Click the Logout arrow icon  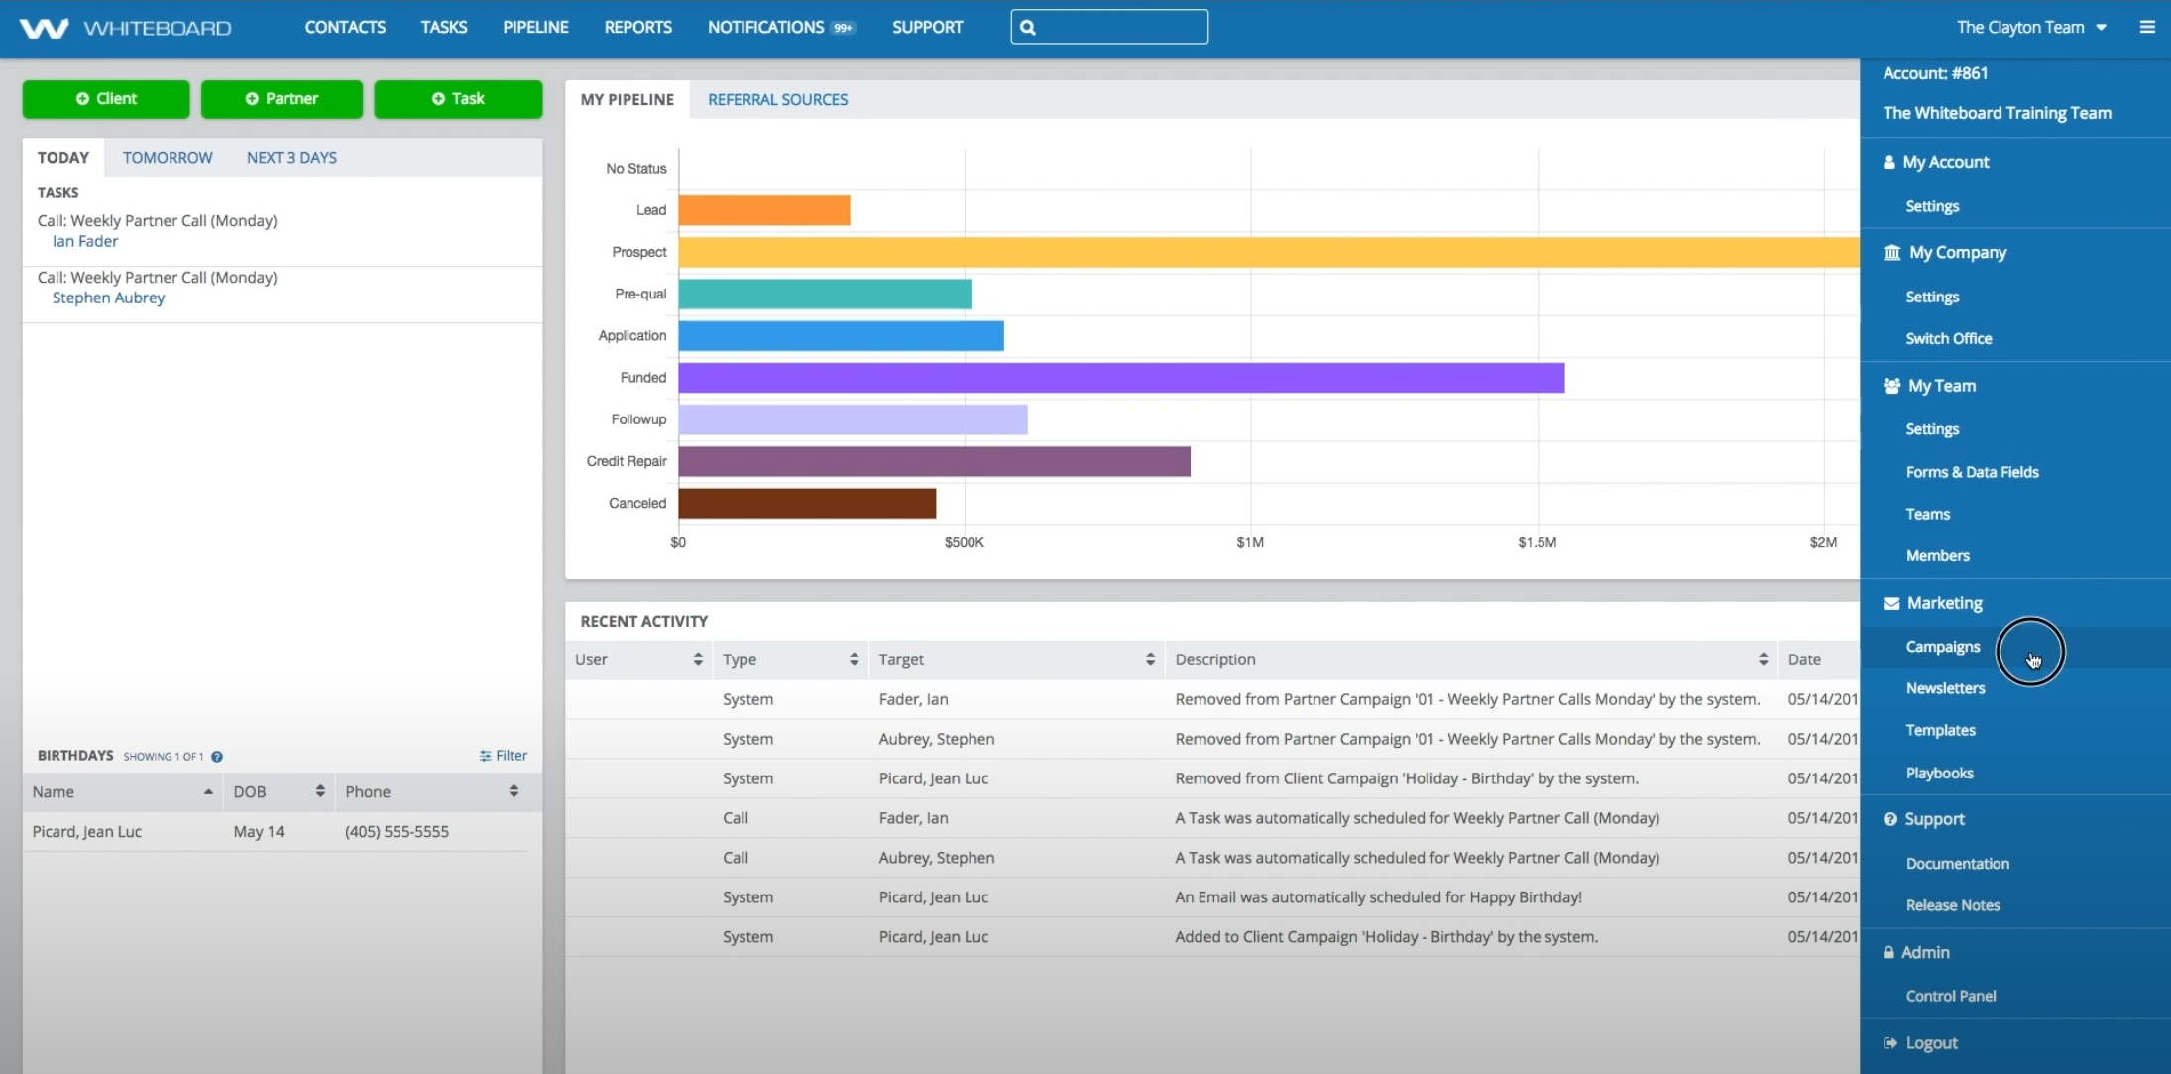tap(1890, 1043)
